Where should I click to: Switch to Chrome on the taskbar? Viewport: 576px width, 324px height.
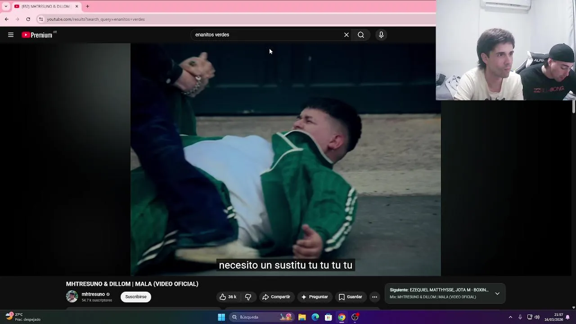(x=342, y=317)
